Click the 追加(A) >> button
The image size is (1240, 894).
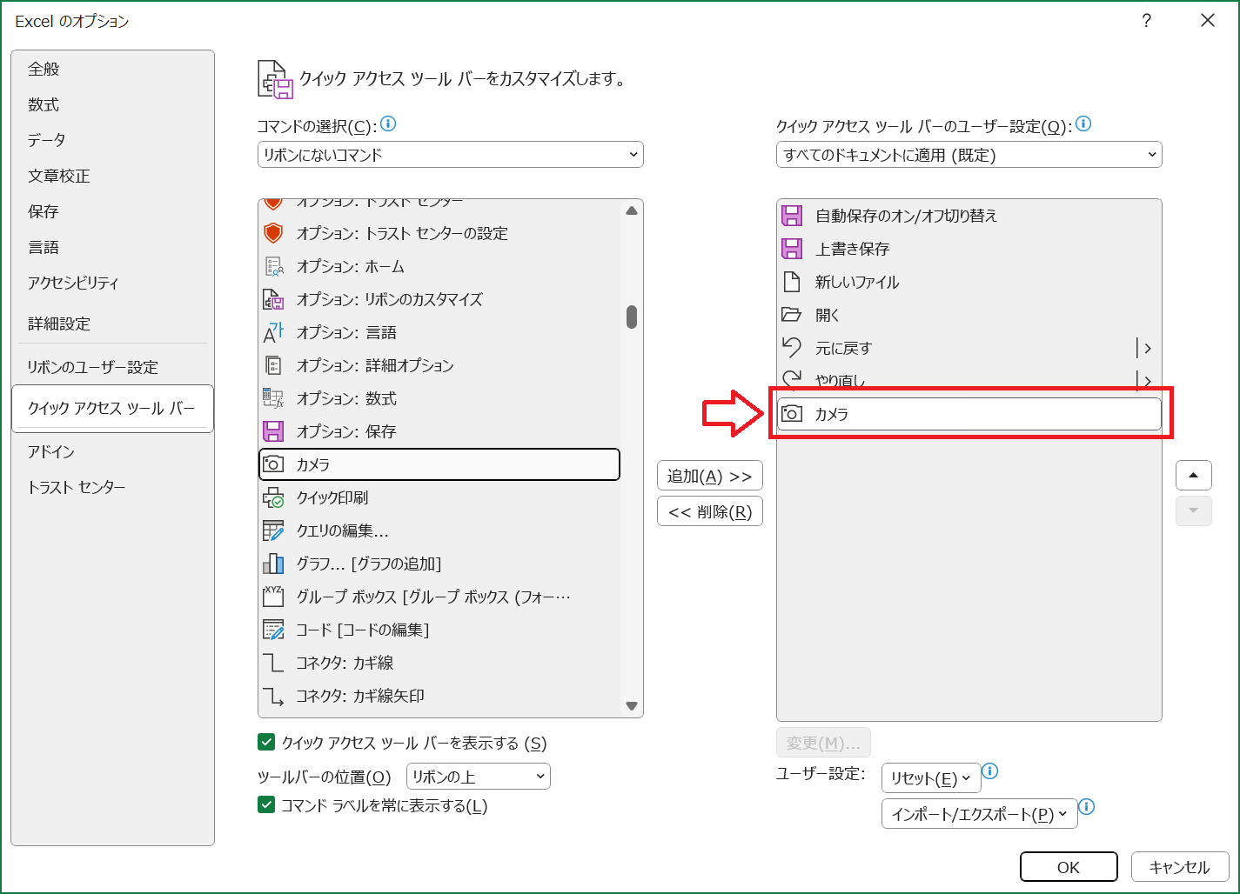(x=710, y=476)
